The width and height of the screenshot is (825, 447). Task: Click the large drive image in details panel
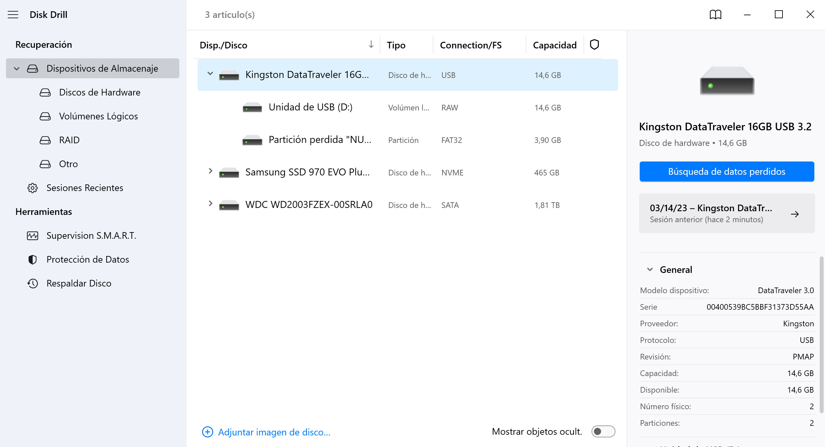click(x=727, y=81)
